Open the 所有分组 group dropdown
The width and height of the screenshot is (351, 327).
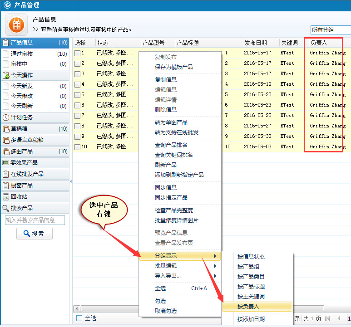(330, 30)
